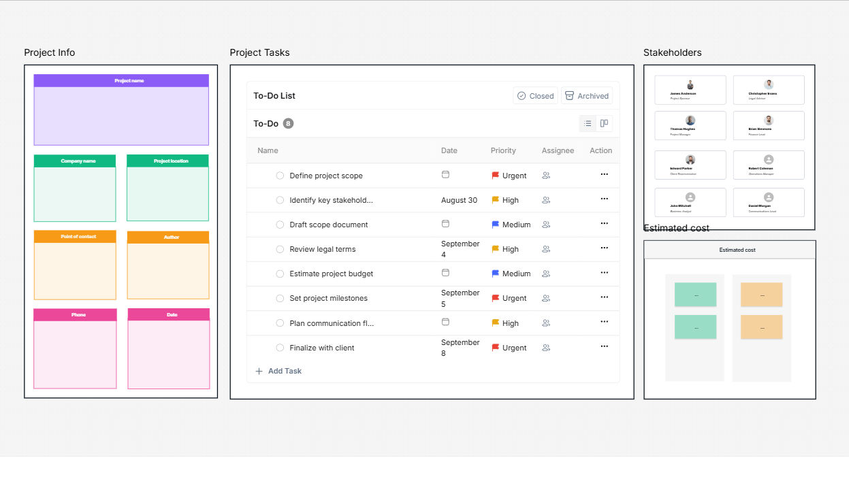Image resolution: width=849 pixels, height=477 pixels.
Task: Tick the circle for Draft scope document
Action: tap(280, 225)
